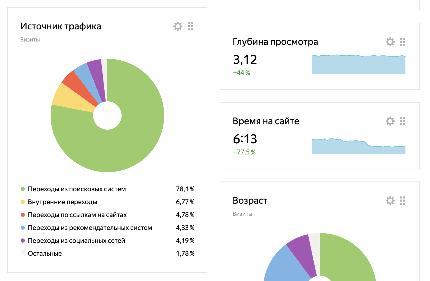Click yellow legend dot for Внутренние переходы

pos(23,202)
